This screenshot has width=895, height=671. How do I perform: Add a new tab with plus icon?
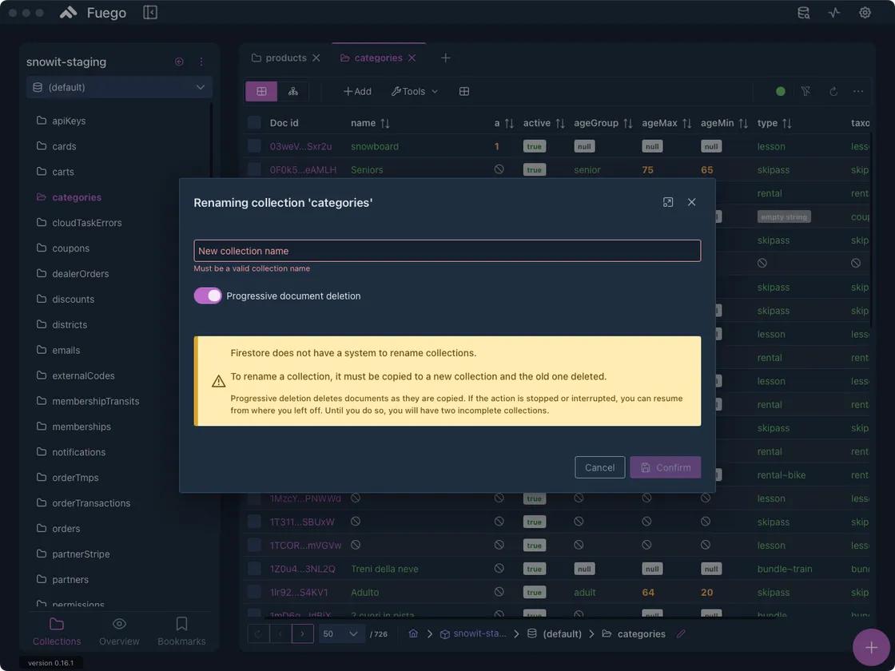point(445,58)
